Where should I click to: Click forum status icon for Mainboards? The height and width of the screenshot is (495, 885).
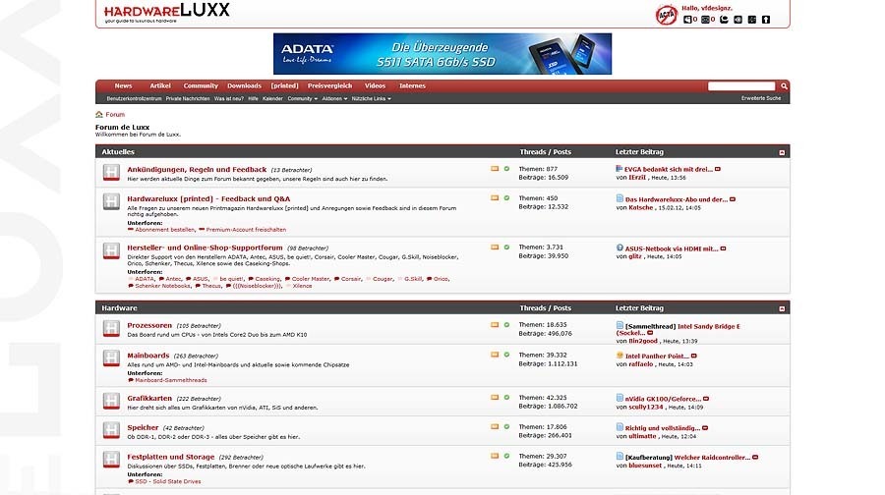coord(111,358)
